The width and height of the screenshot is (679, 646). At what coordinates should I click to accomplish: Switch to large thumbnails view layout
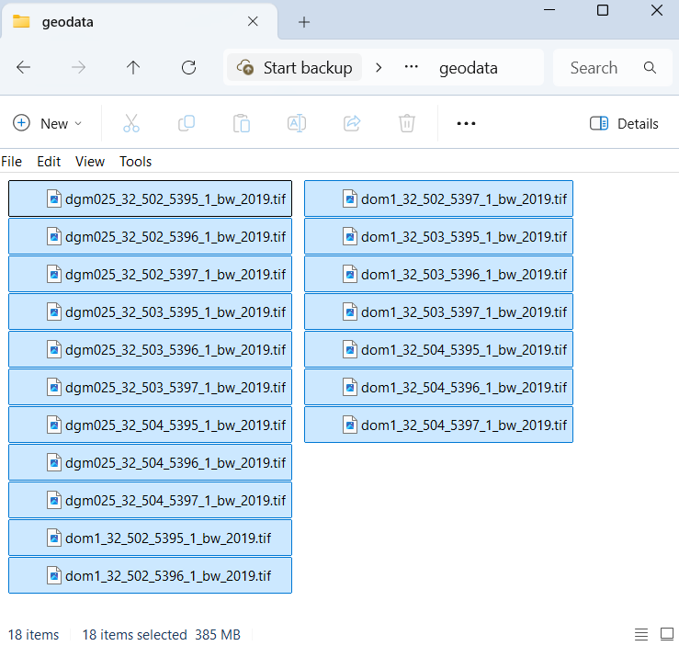(664, 635)
